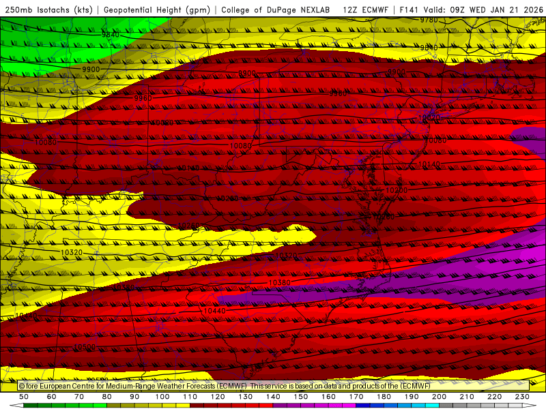546x409 pixels.
Task: Click the '250mb Isotachs (kts)' title text
Action: click(x=48, y=10)
